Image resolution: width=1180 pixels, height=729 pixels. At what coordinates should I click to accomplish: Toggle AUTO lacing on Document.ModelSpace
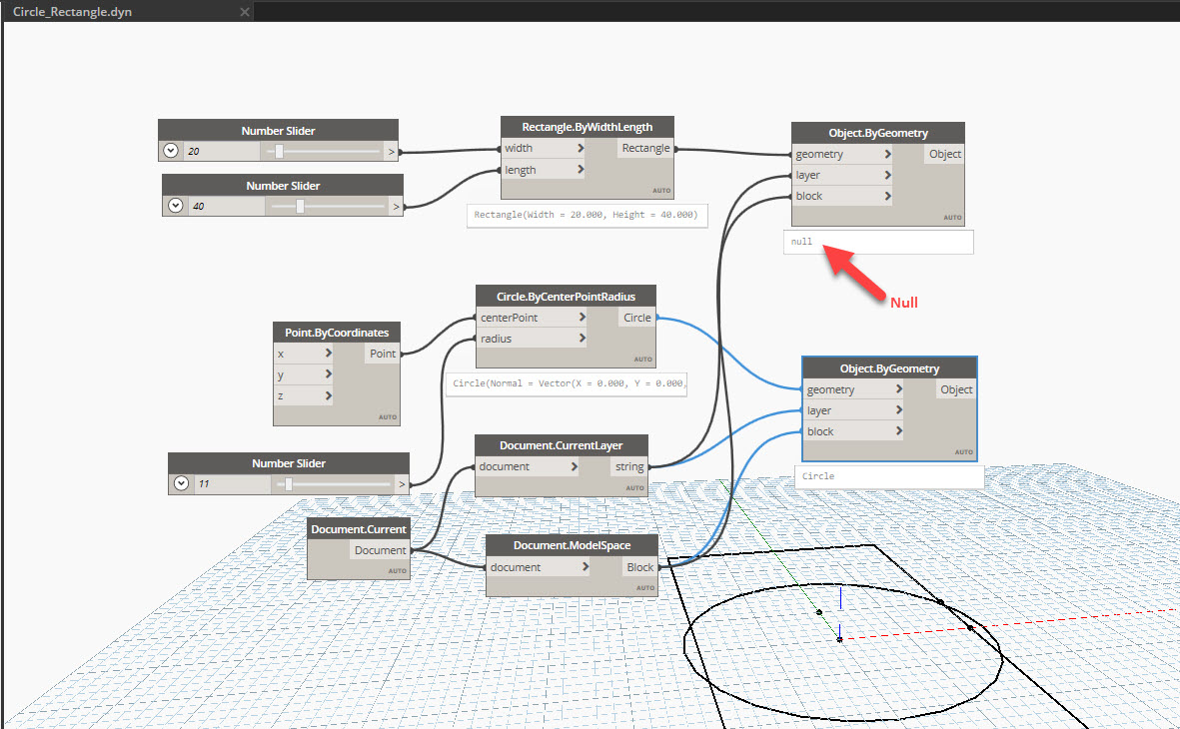[x=645, y=588]
